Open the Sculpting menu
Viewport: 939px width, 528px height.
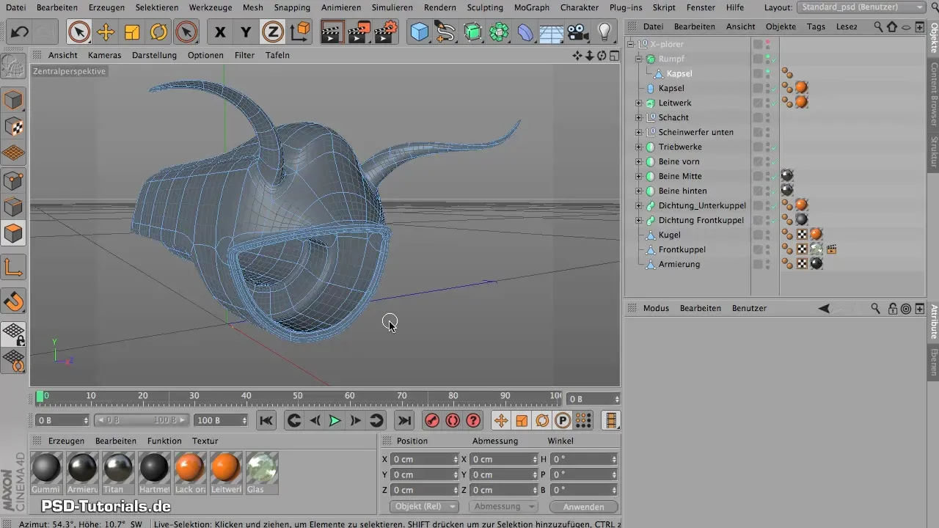(x=483, y=7)
